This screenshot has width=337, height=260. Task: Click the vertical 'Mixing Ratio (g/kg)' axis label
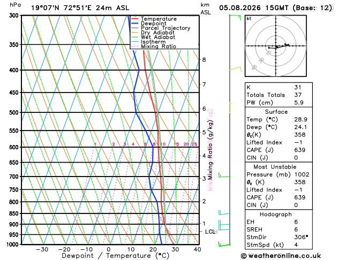210,150
